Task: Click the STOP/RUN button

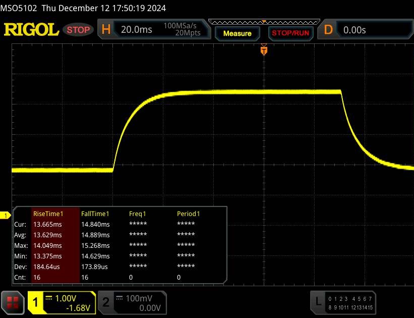Action: click(290, 33)
